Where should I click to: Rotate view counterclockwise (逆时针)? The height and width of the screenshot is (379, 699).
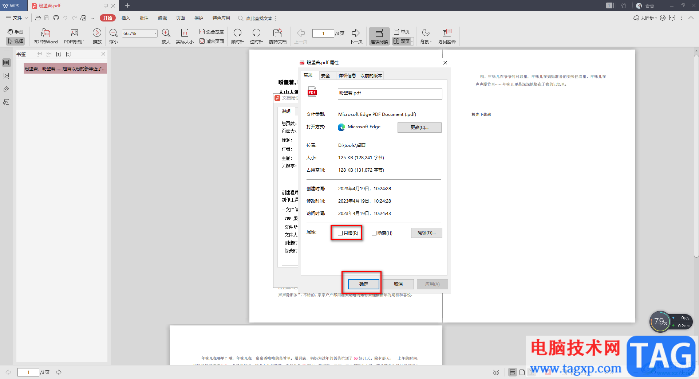click(x=256, y=36)
